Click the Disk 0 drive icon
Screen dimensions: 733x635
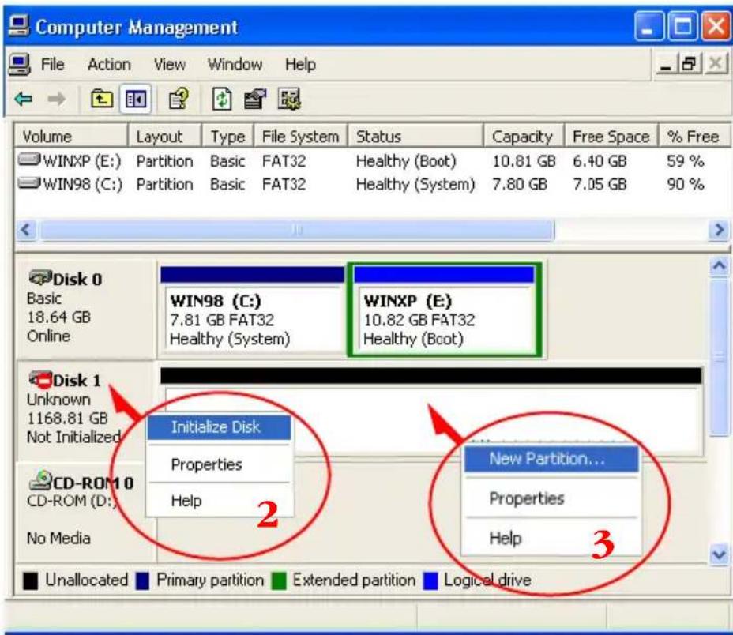(x=40, y=278)
